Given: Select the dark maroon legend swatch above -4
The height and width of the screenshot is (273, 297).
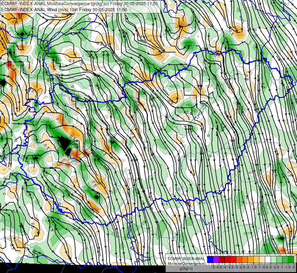Looking at the screenshot, I should [222, 259].
